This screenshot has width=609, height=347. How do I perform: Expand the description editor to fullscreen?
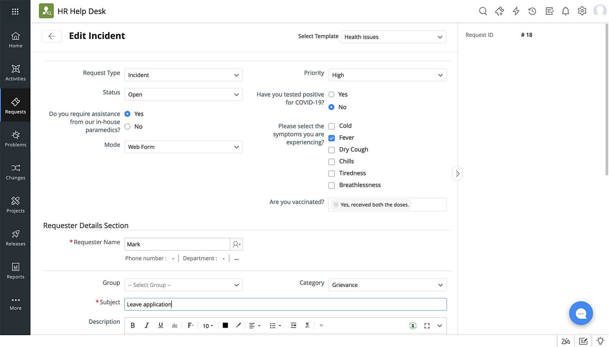pos(427,326)
